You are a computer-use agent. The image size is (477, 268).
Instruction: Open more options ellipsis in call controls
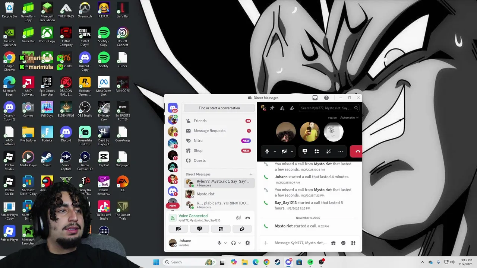341,151
